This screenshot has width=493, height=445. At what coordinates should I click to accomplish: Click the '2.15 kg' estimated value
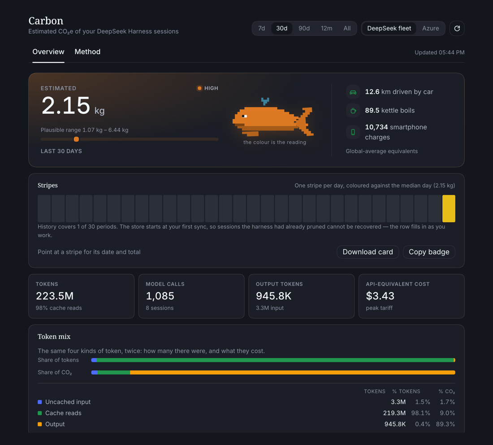click(x=73, y=106)
